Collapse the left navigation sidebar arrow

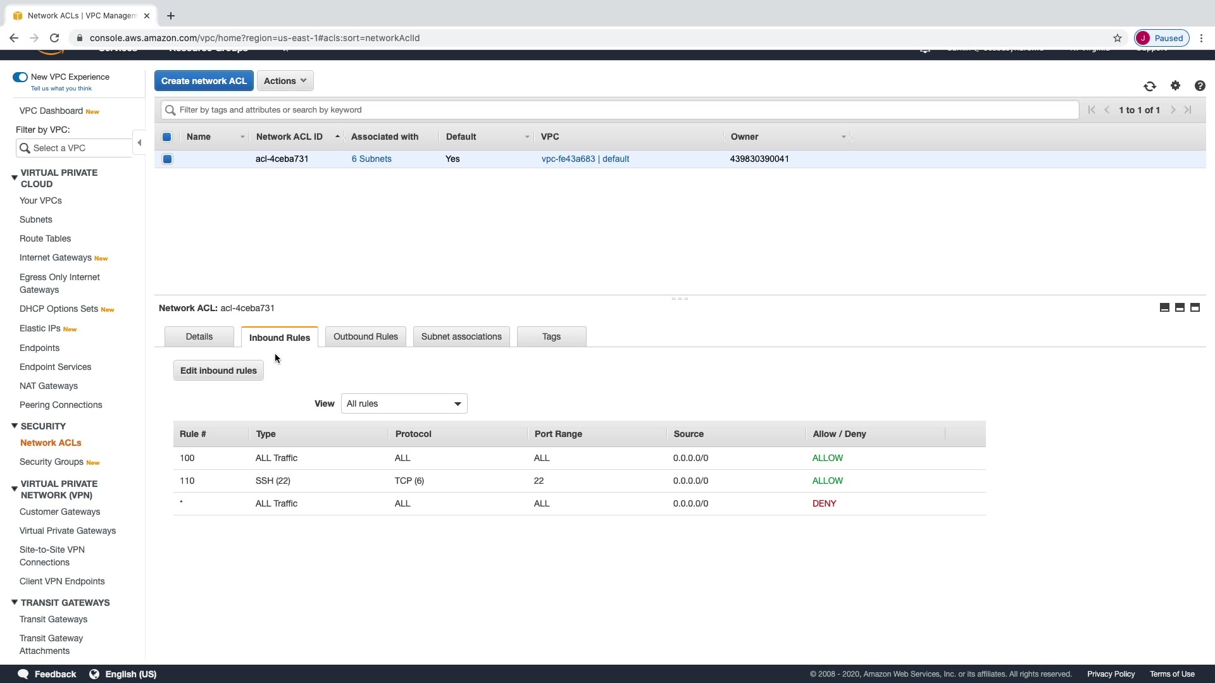pyautogui.click(x=139, y=143)
